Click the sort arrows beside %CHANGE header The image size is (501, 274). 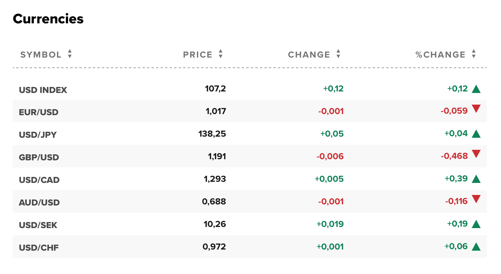(x=474, y=54)
